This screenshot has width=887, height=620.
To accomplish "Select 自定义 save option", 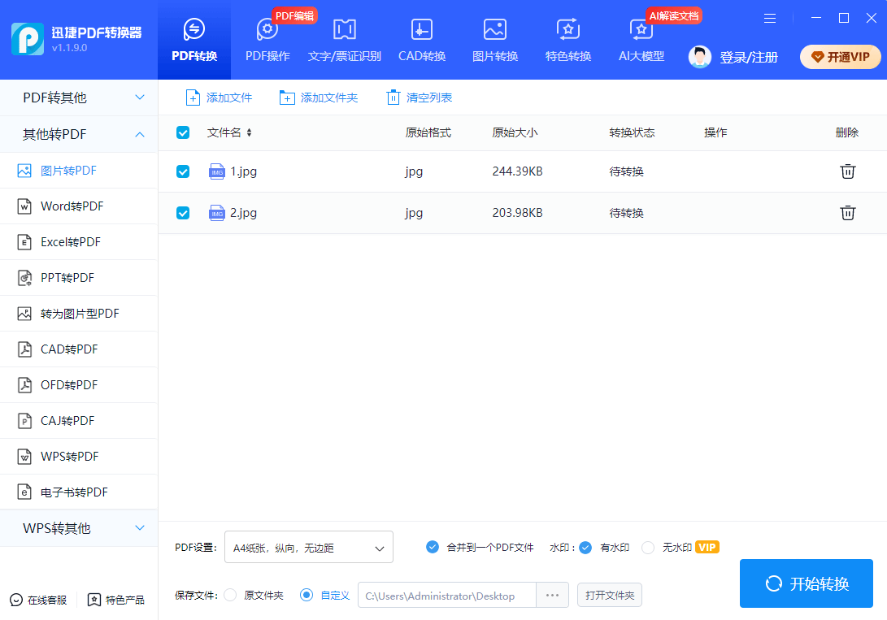I will (x=306, y=595).
